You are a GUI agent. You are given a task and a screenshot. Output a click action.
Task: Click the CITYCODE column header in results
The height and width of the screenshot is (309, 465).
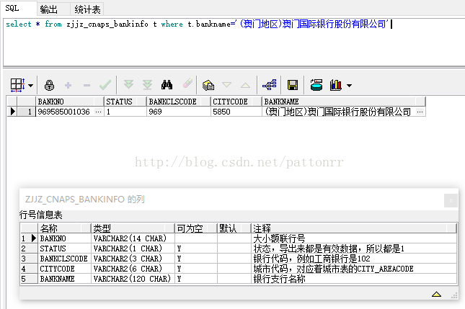click(x=236, y=102)
